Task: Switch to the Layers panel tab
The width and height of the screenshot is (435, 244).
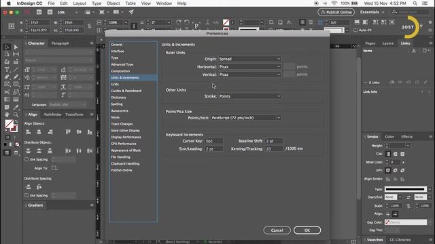Action: (x=387, y=43)
